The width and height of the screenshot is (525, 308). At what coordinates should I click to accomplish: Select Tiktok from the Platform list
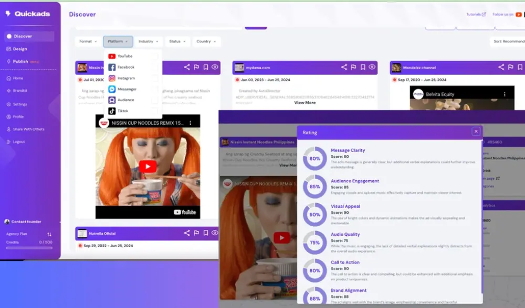[122, 111]
